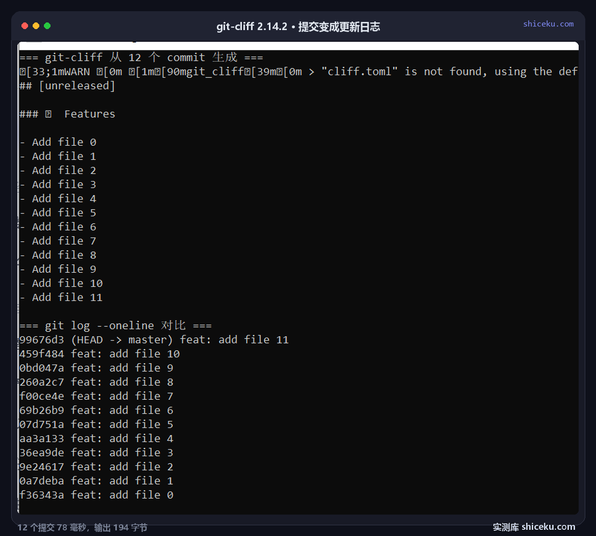This screenshot has height=536, width=596.
Task: Click the WARN 'cliff.toml is not found' line
Action: pyautogui.click(x=299, y=71)
